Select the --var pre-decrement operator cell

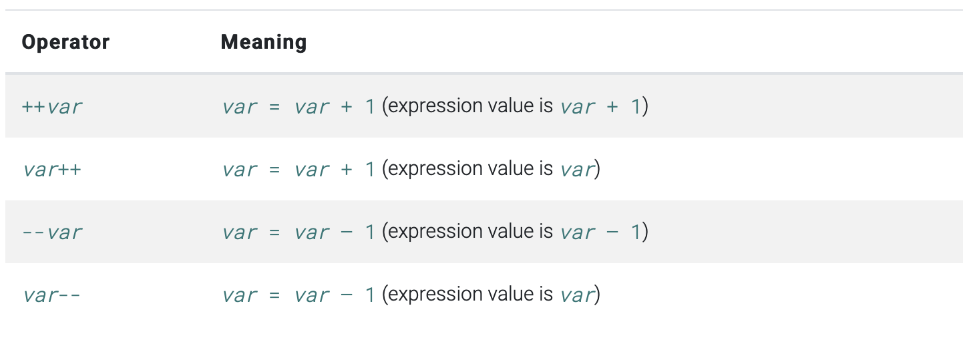(52, 232)
